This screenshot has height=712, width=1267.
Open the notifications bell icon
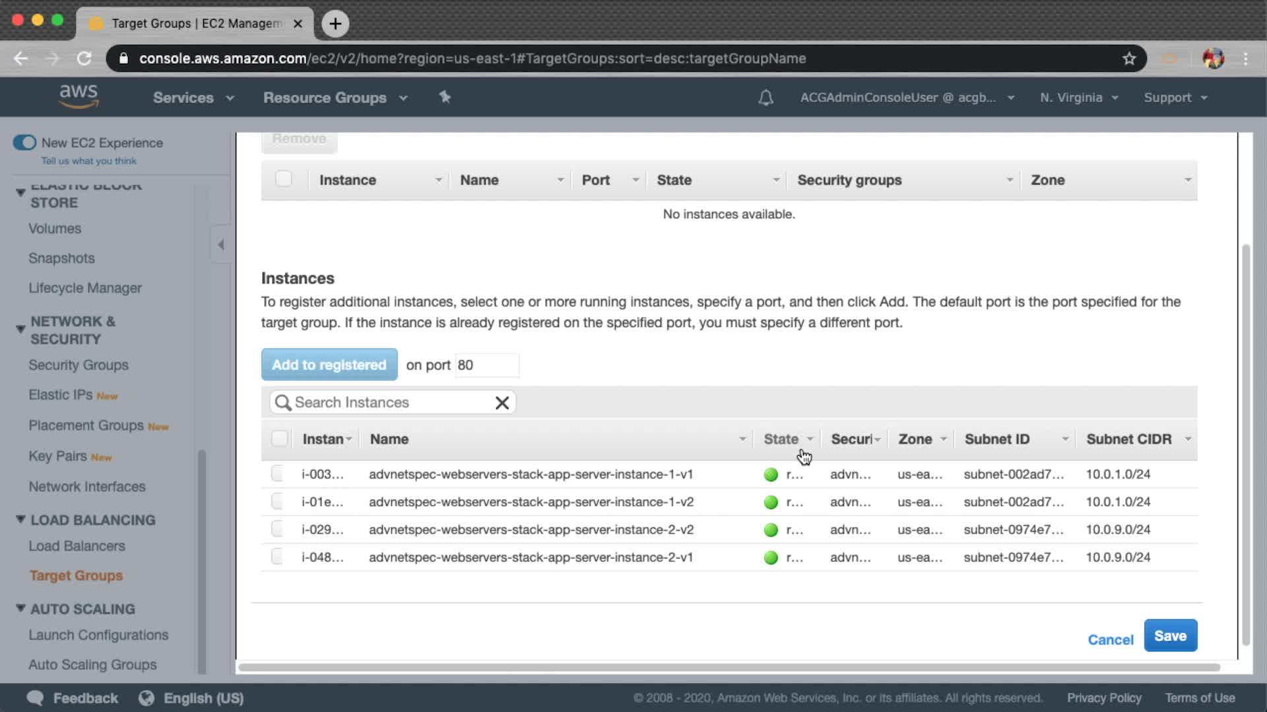765,98
